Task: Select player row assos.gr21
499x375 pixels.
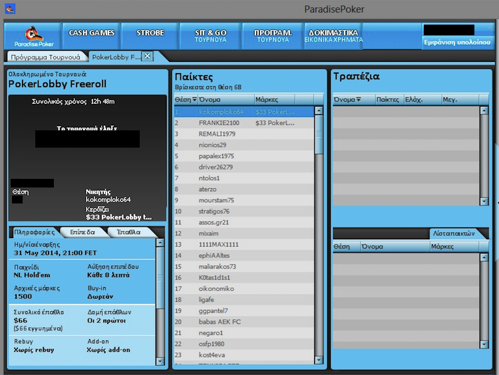Action: (244, 222)
